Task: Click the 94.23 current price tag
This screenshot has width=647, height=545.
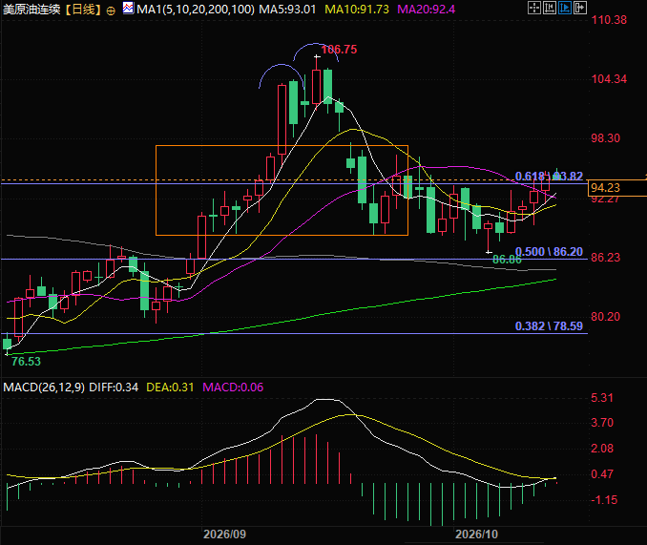Action: tap(605, 188)
